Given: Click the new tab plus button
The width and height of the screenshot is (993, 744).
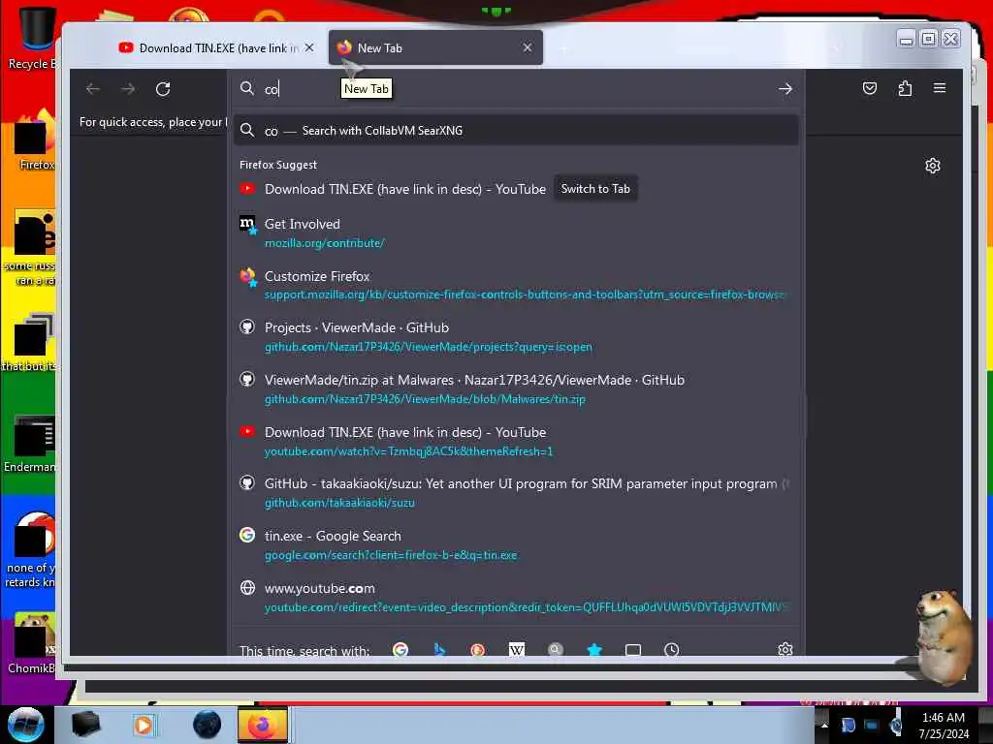Looking at the screenshot, I should click(x=563, y=48).
